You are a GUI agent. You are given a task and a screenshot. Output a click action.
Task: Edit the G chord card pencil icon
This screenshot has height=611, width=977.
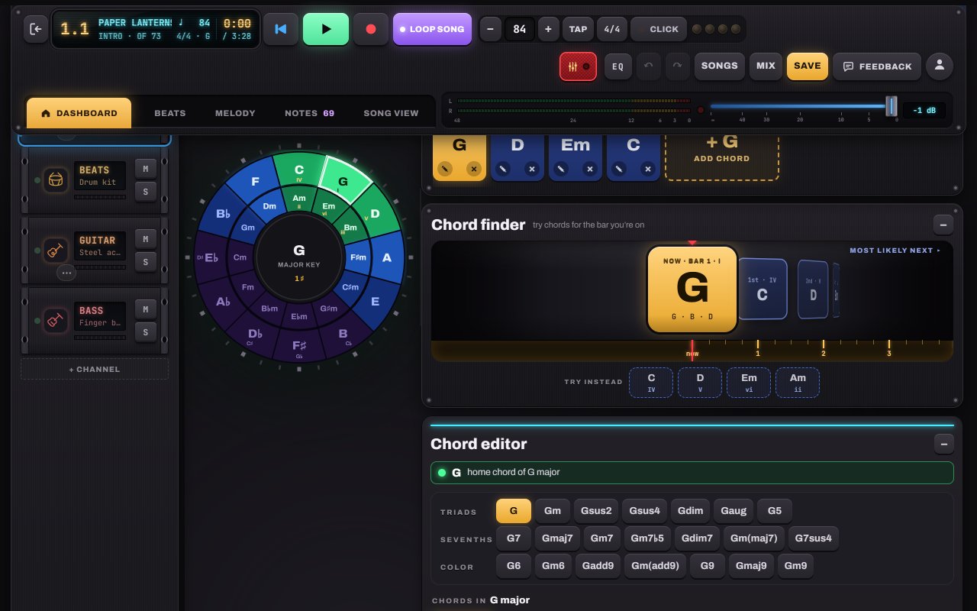tap(444, 169)
